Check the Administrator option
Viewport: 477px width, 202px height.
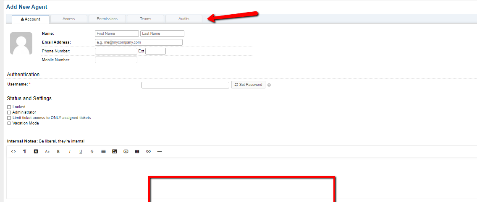(x=9, y=113)
